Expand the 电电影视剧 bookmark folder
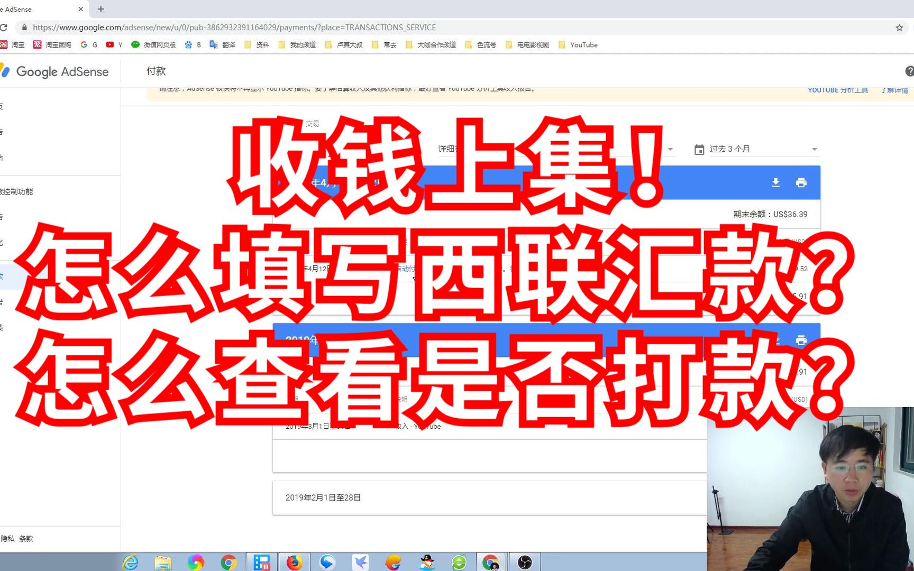This screenshot has width=914, height=571. coord(527,45)
